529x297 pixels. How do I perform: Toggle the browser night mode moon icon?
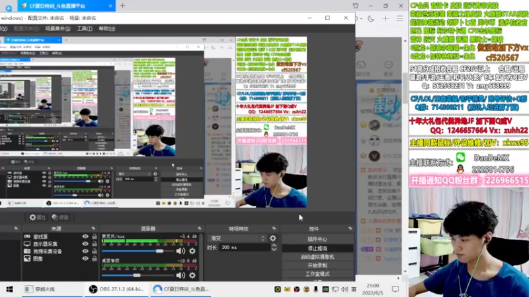pyautogui.click(x=371, y=18)
